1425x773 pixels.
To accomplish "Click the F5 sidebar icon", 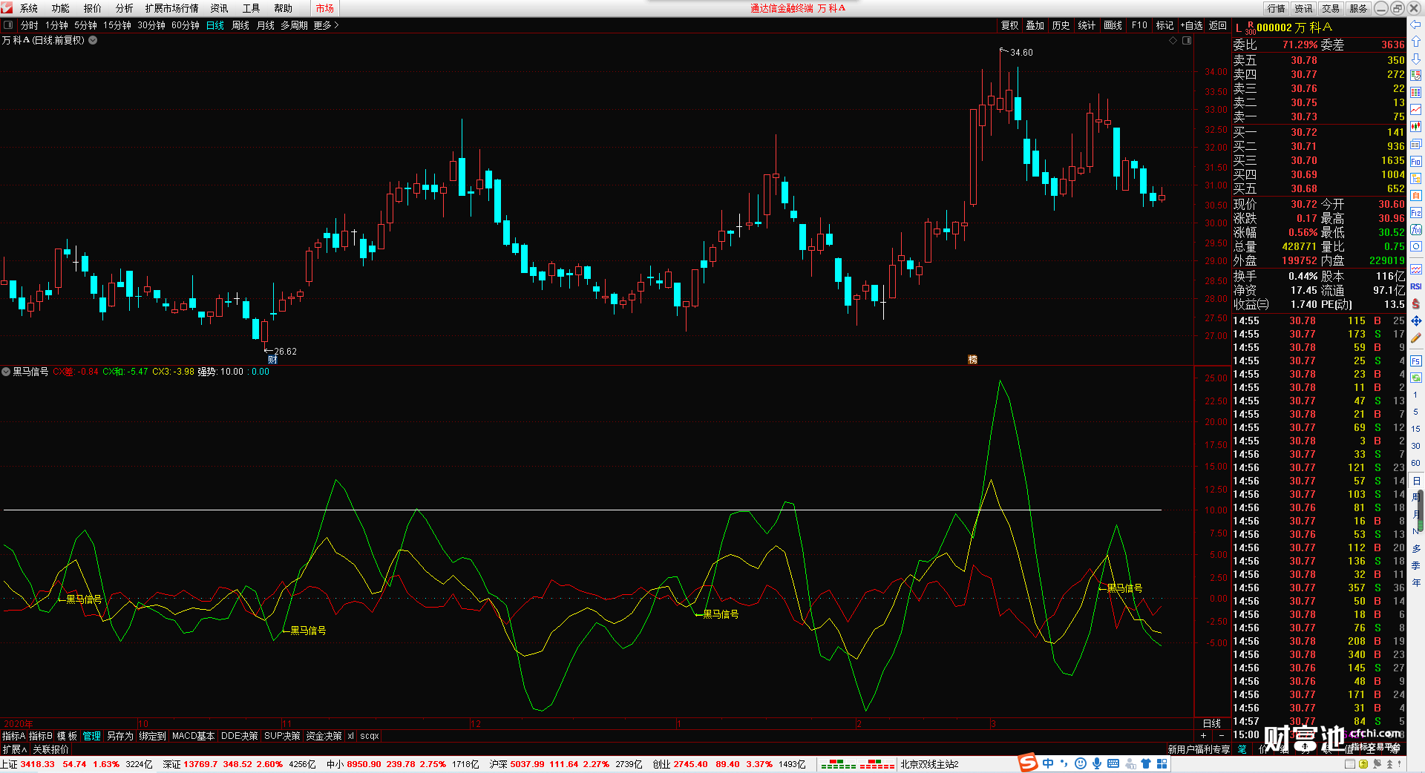I will pyautogui.click(x=1416, y=361).
